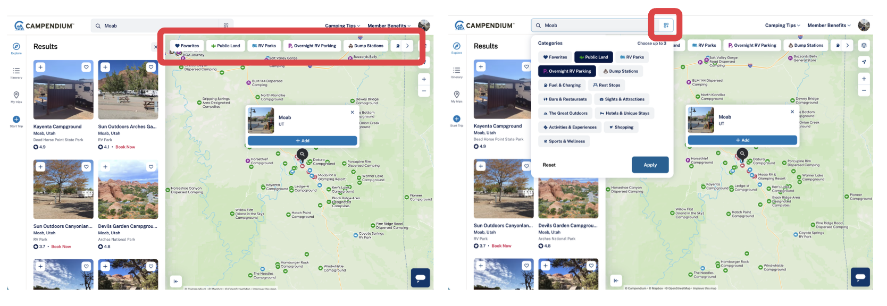The image size is (887, 306).
Task: Select the Shopping cart category
Action: click(621, 127)
